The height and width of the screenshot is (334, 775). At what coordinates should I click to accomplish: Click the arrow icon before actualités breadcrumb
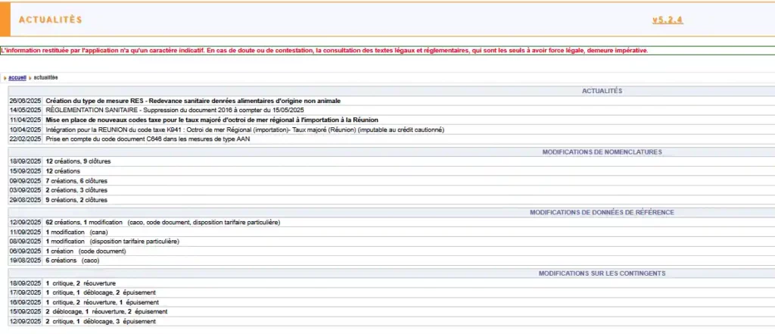tap(31, 77)
